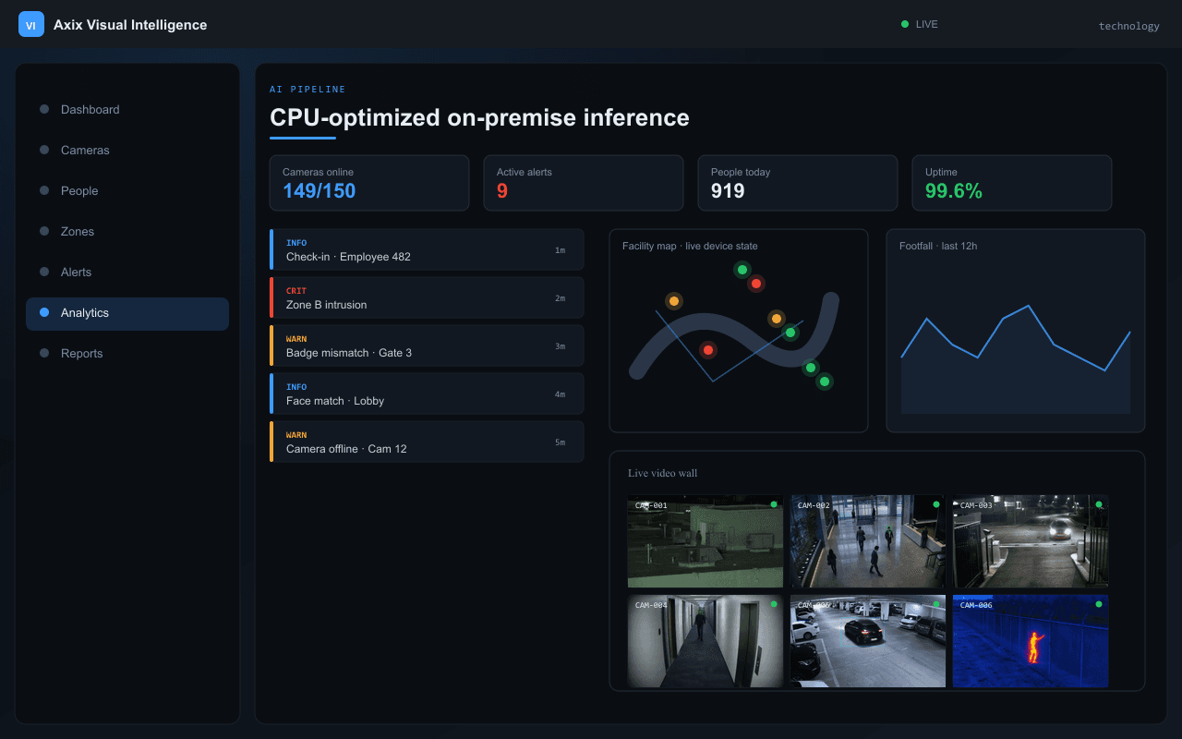Screen dimensions: 1182x739
Task: Navigate to Zones in the sidebar
Action: [x=127, y=231]
